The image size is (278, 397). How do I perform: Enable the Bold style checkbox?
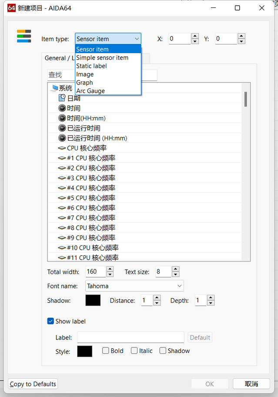click(x=106, y=350)
